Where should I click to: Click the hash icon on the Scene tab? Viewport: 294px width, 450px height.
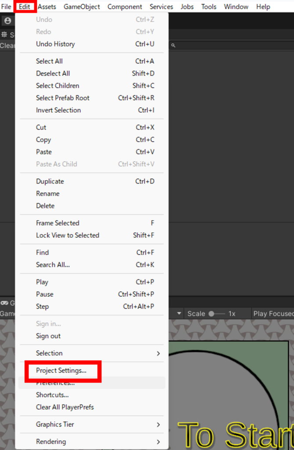click(4, 35)
